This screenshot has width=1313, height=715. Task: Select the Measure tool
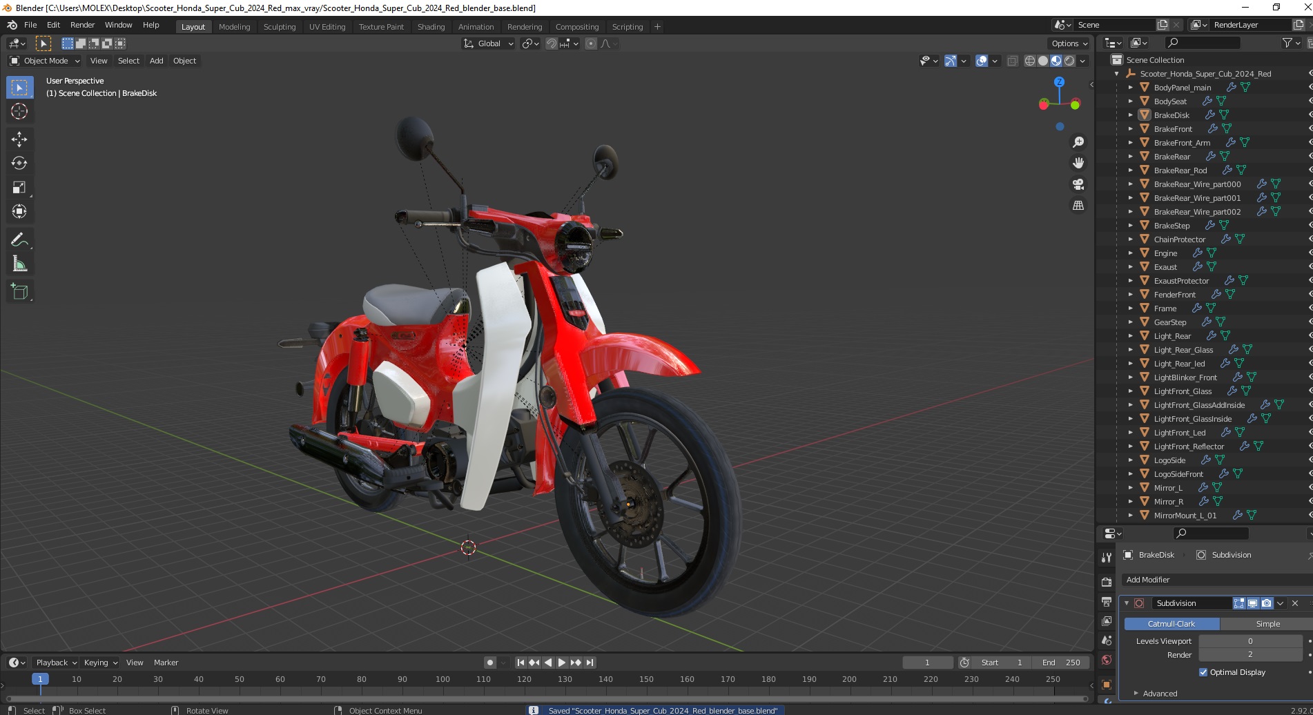19,264
